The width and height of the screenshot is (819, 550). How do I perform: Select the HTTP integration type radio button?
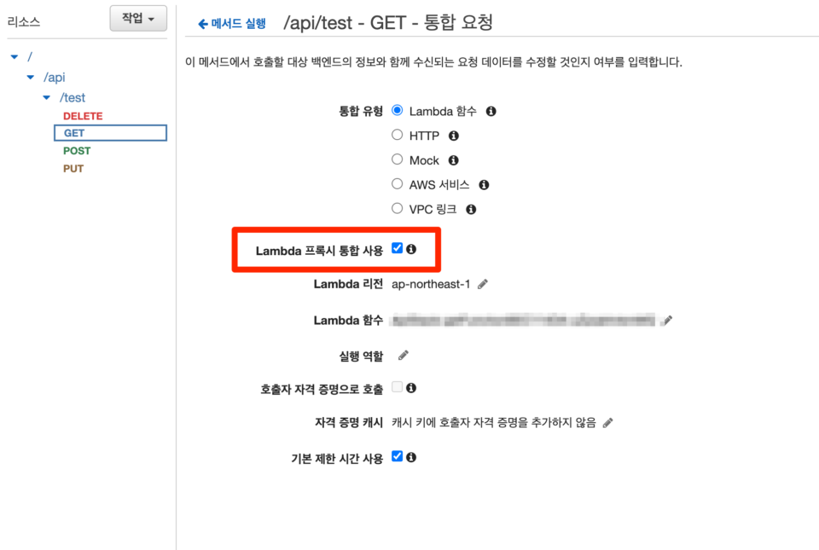pyautogui.click(x=398, y=135)
